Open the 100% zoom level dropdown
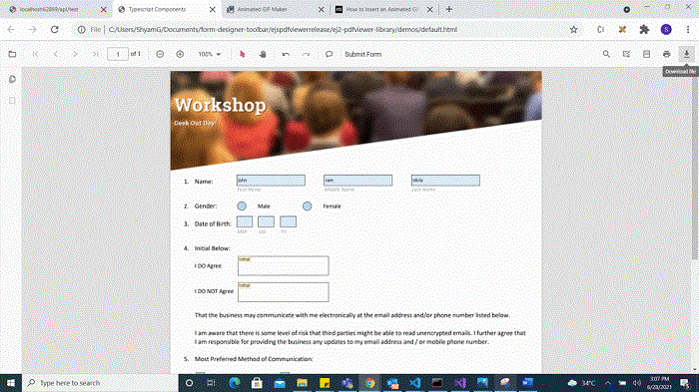Image resolution: width=699 pixels, height=392 pixels. pyautogui.click(x=210, y=54)
